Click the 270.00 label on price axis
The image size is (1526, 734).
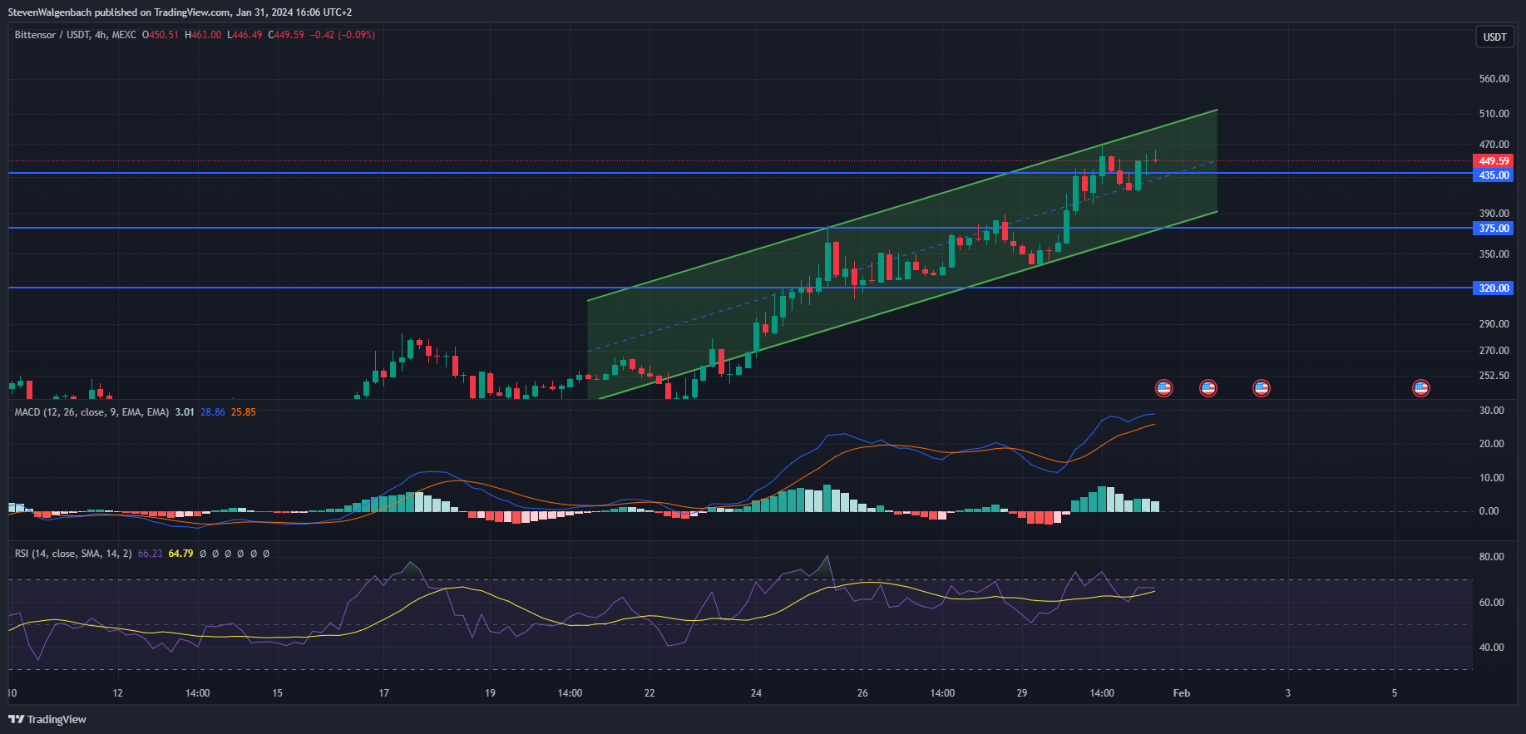[x=1494, y=351]
